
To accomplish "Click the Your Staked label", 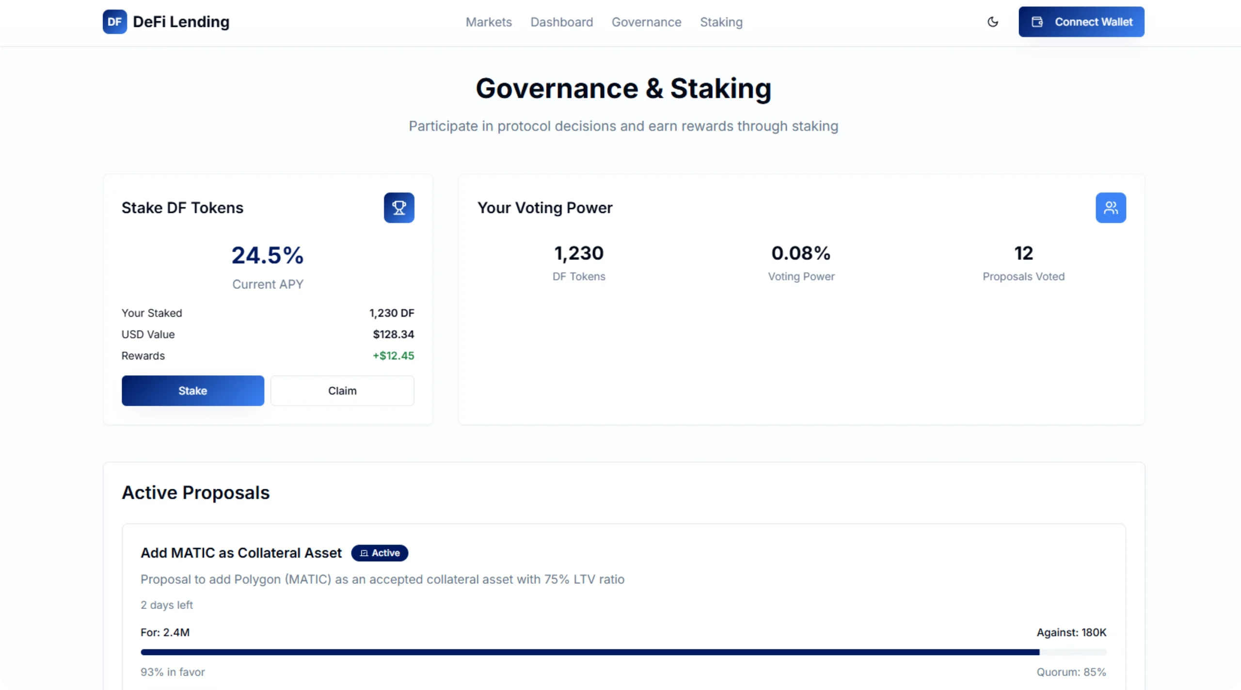I will click(152, 313).
